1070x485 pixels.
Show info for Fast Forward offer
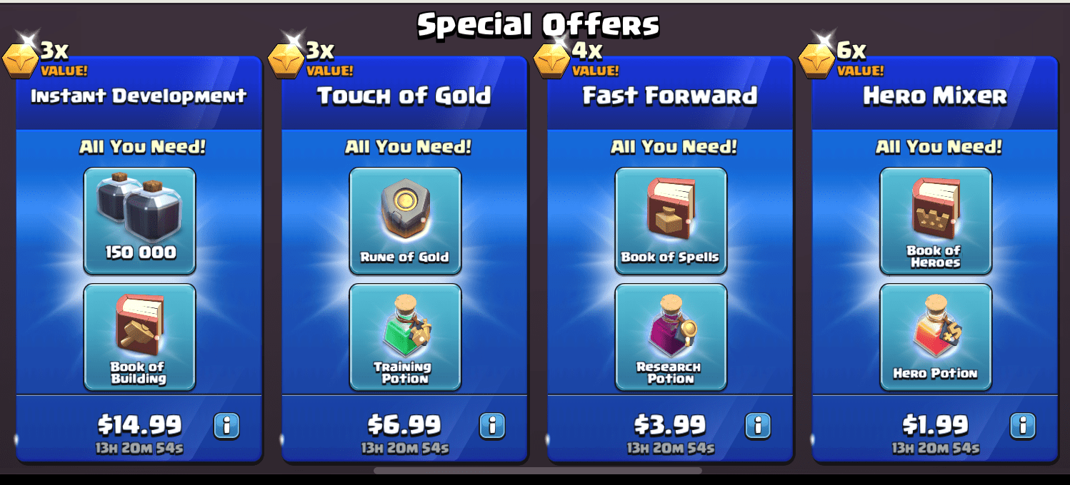[758, 426]
